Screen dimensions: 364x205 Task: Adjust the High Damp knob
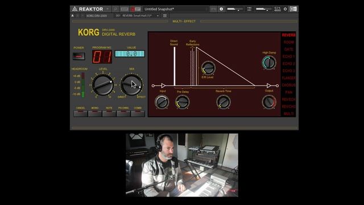[x=269, y=63]
